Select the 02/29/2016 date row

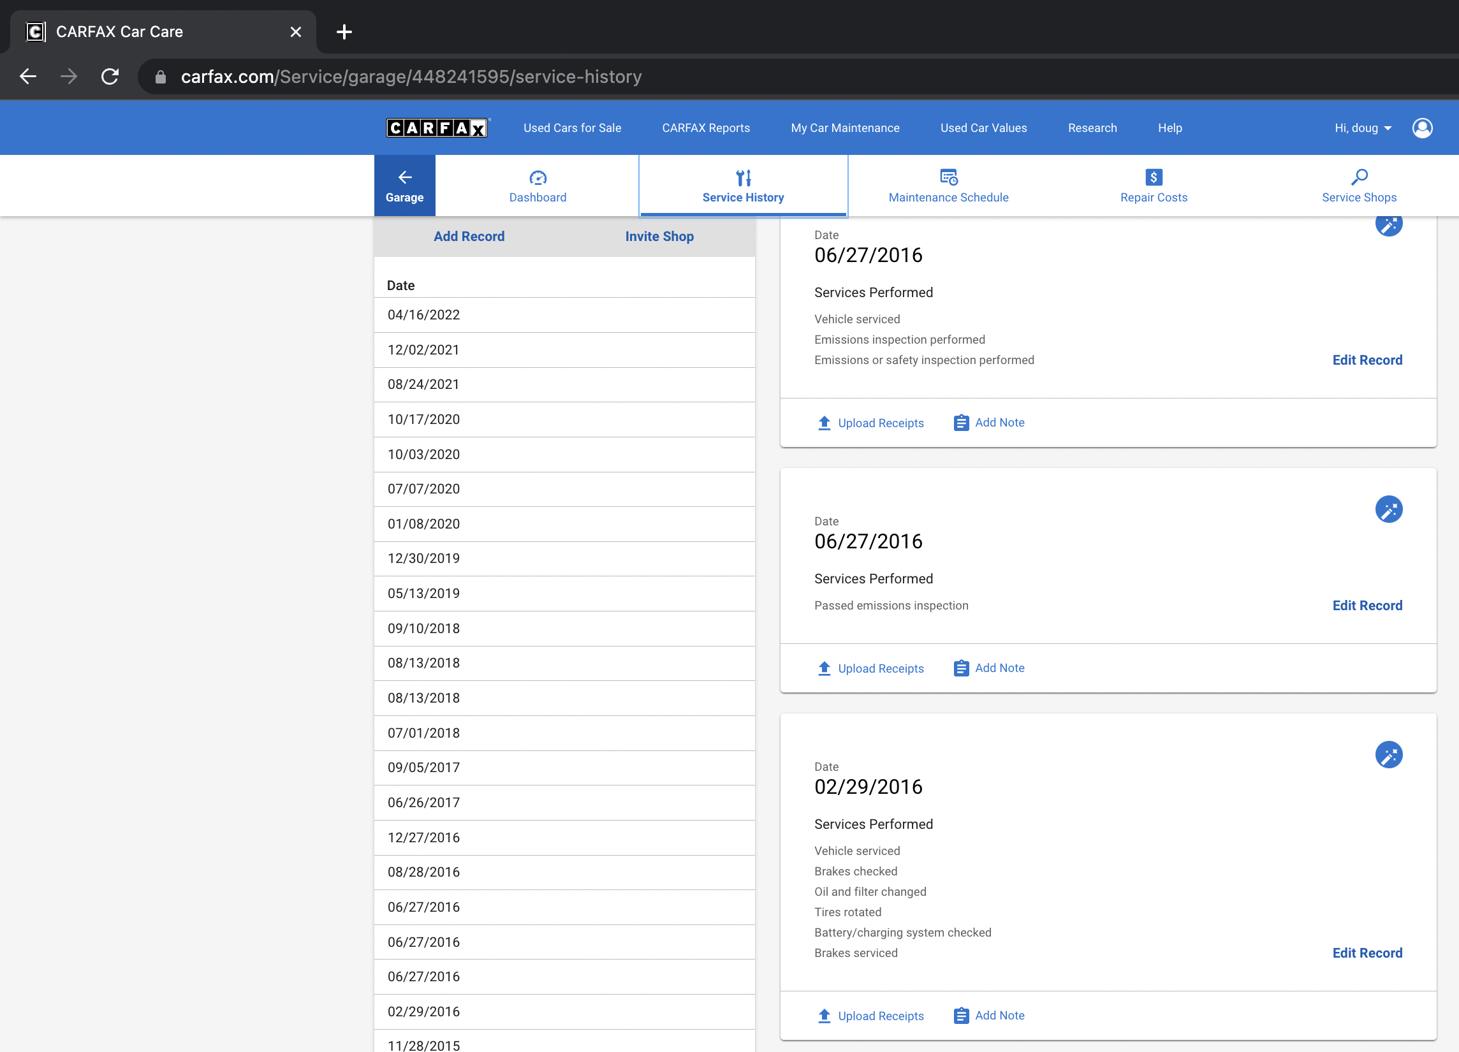[x=564, y=1011]
